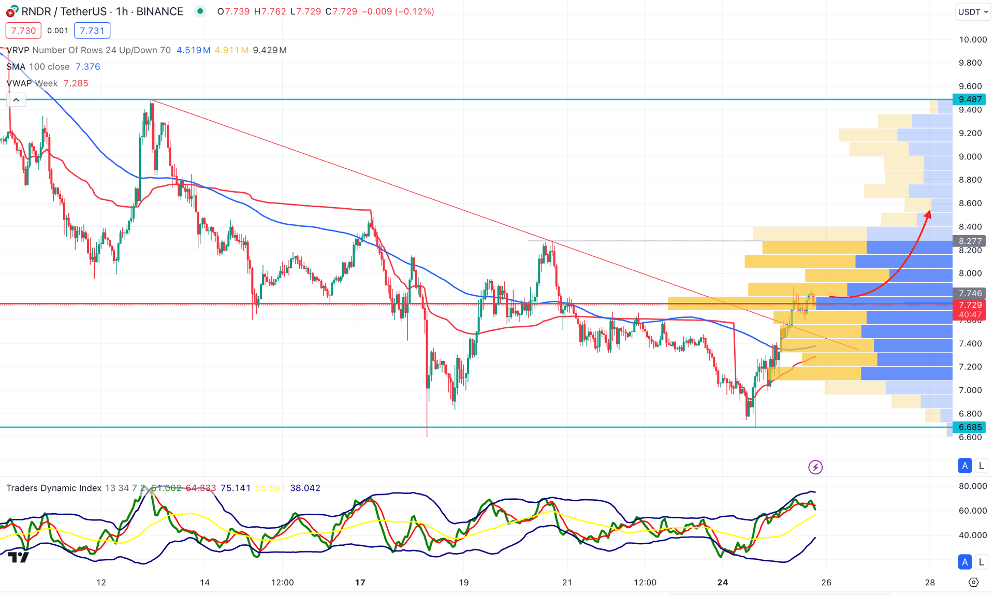
Task: Click the green market status dot
Action: coord(200,11)
